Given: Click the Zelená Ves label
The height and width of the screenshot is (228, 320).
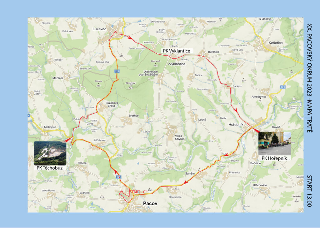Looking at the screenshot, I should pos(86,68).
